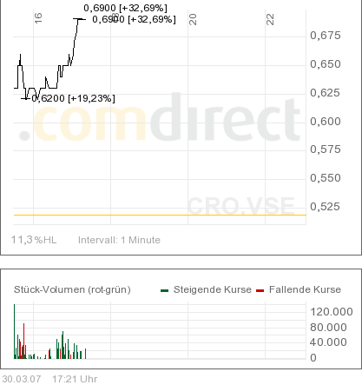Click the Intervall: 1 Minute text
Viewport: 362px width, 385px height.
tap(119, 240)
